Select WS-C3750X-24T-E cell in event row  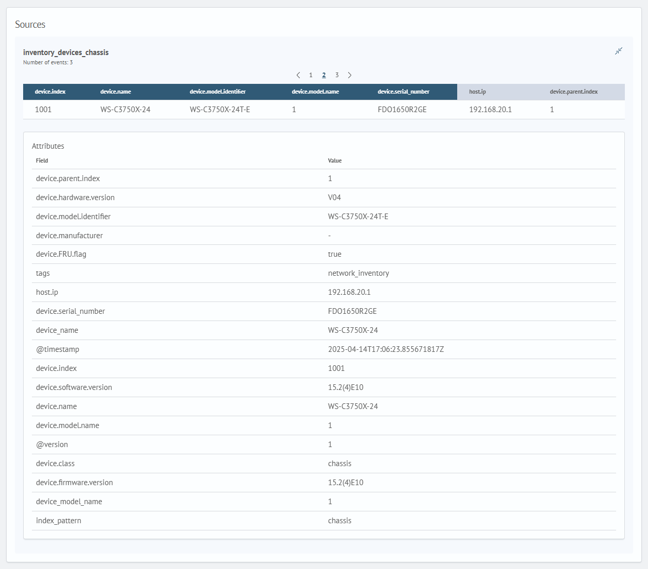pos(220,110)
